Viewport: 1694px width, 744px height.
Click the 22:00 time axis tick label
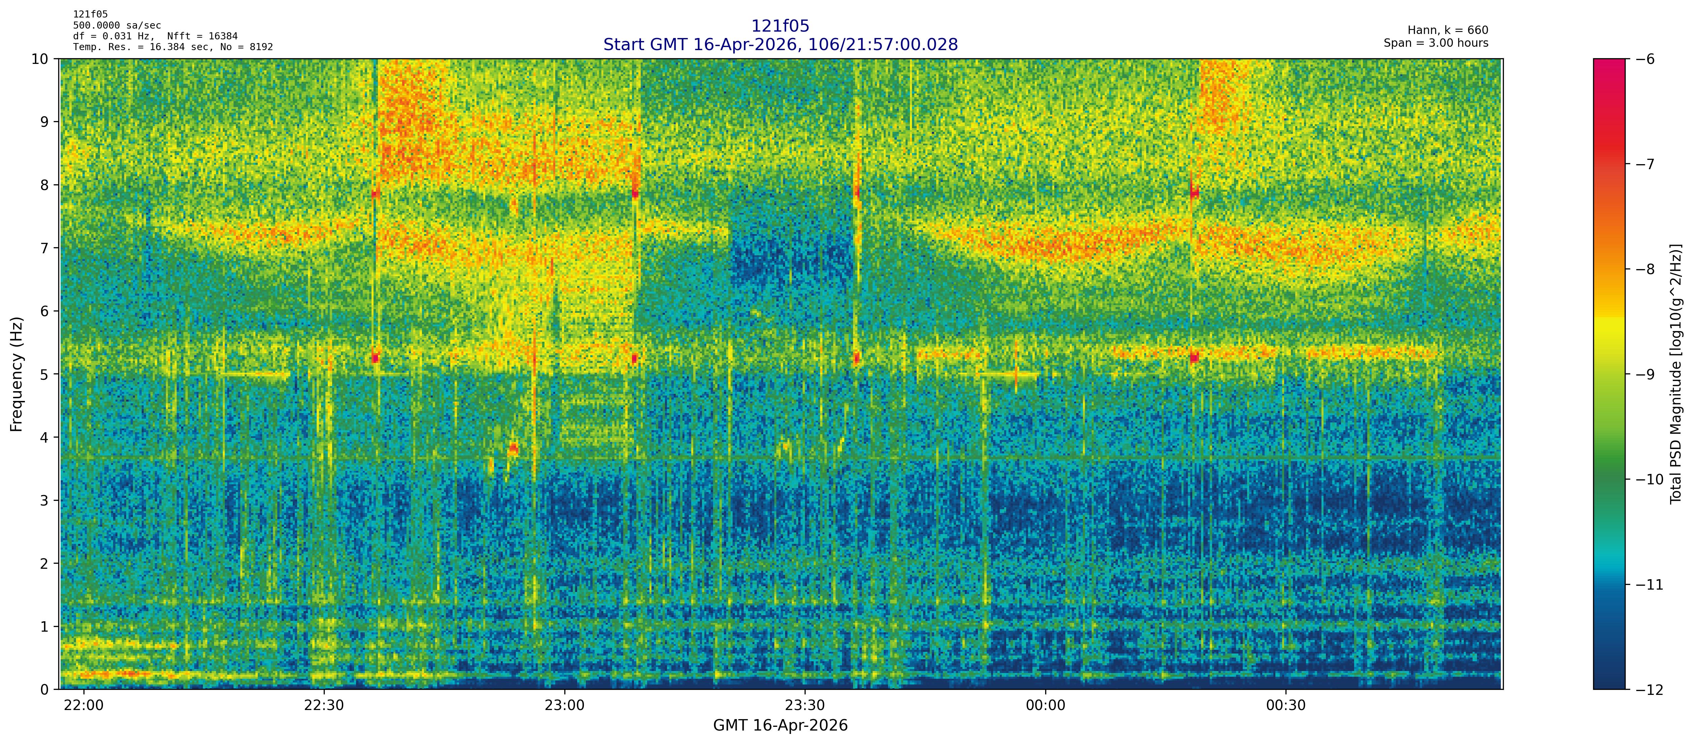point(83,706)
